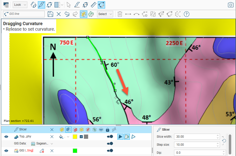Toggle visibility of the GIS line object
Viewport: 236px width, 156px height.
(6, 151)
